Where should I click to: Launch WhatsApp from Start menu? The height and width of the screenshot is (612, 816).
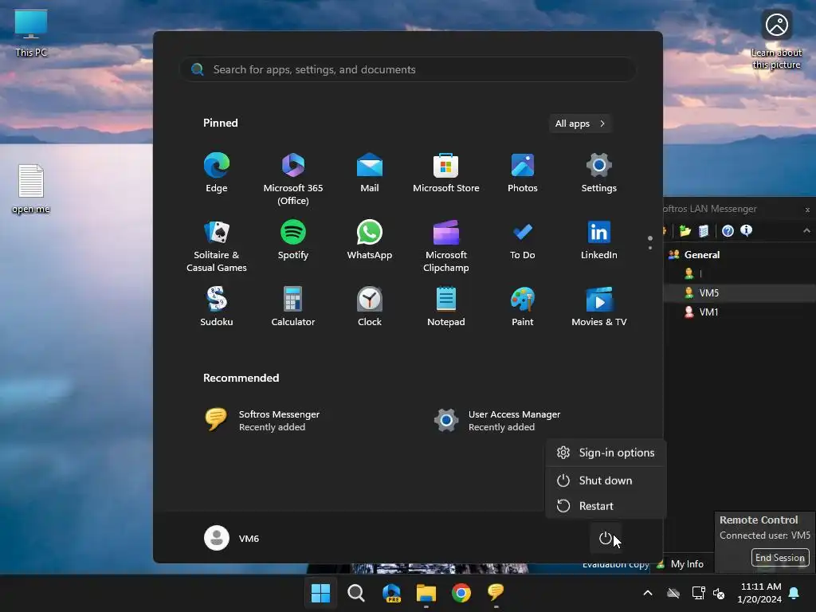(370, 239)
